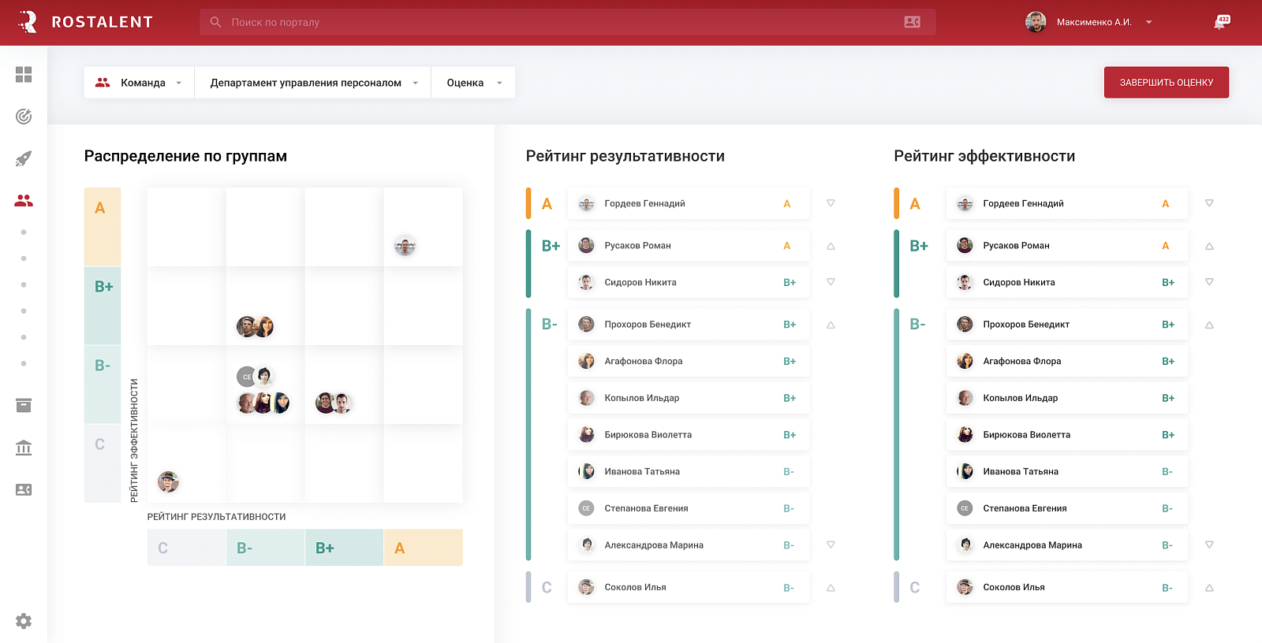Click the CE initials avatar in the grid

(x=246, y=377)
